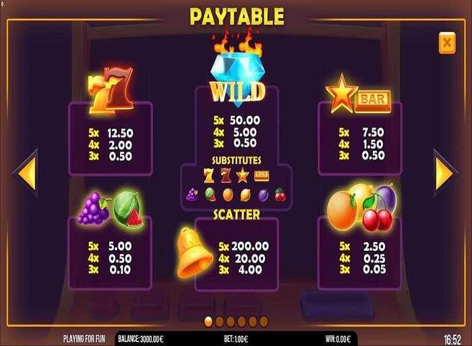
Task: Click the Bet 1.00 € display
Action: tap(236, 339)
